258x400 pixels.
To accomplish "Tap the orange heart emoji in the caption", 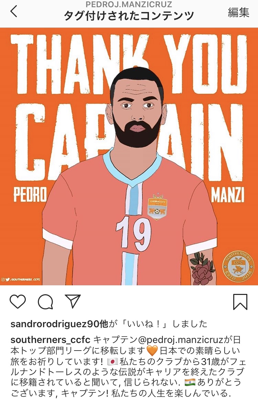I will (x=152, y=351).
